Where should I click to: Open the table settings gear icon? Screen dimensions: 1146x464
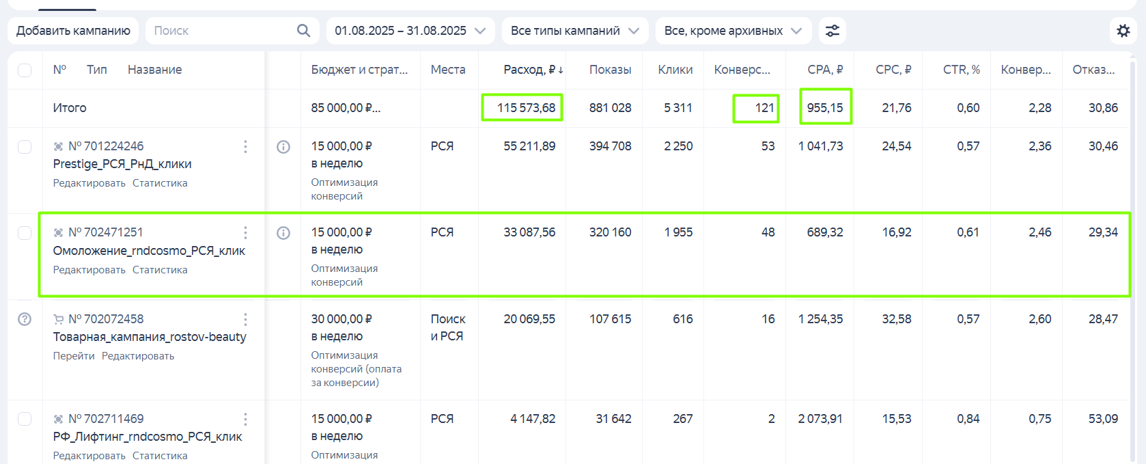tap(1123, 31)
